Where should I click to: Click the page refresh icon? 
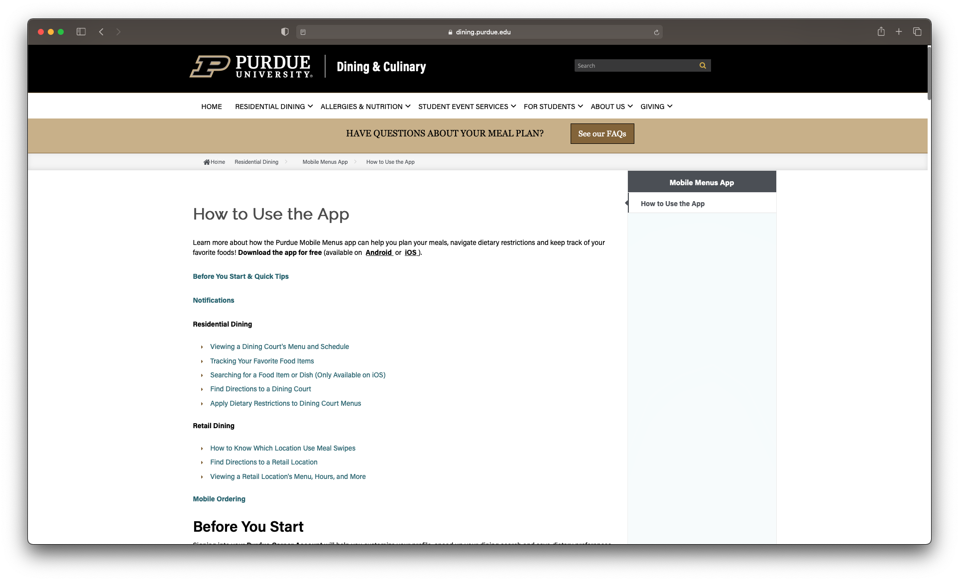pyautogui.click(x=656, y=31)
